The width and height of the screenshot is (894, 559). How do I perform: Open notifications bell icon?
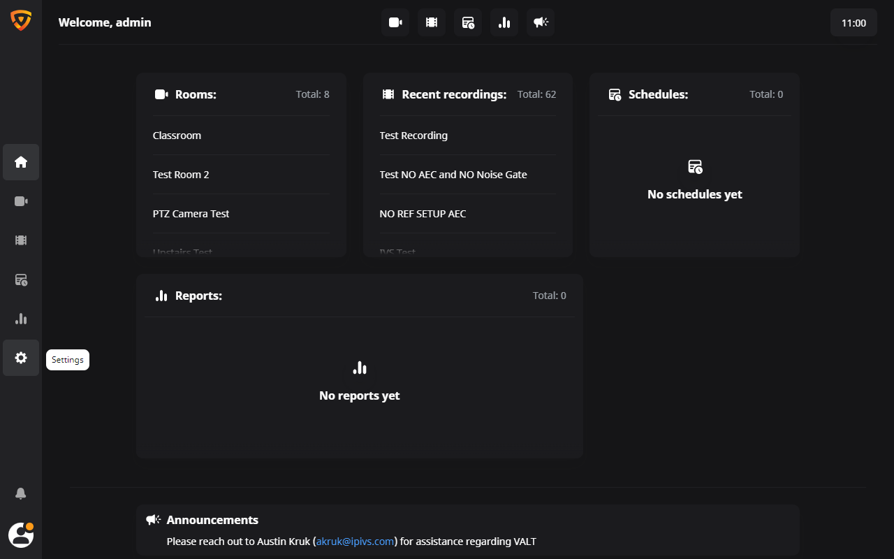(21, 493)
